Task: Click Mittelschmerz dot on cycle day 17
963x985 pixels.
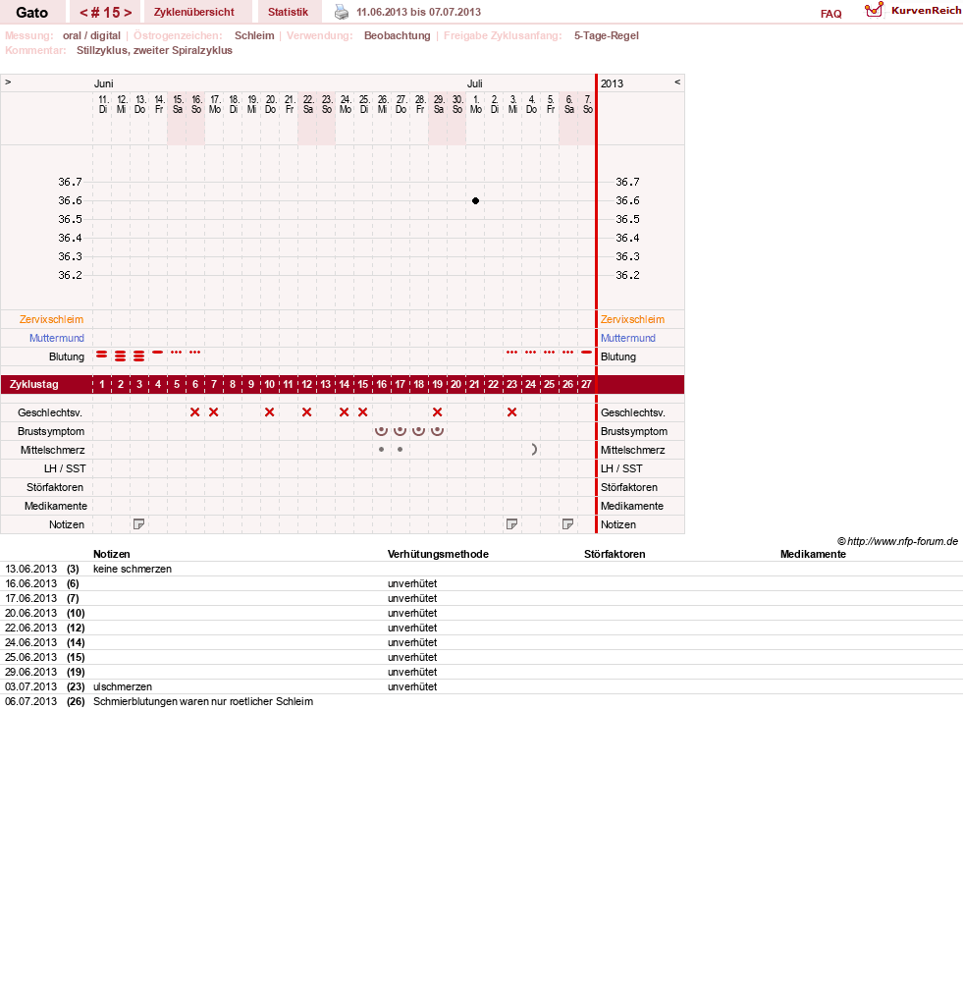Action: click(x=400, y=449)
